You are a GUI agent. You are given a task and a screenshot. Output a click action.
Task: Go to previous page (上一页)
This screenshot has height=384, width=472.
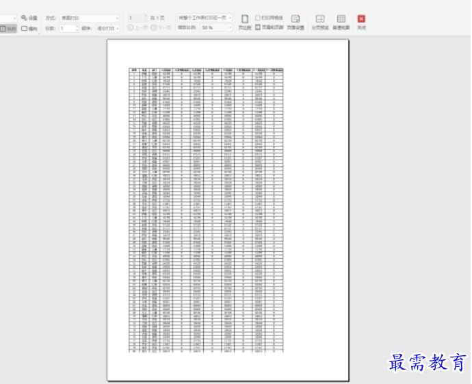(x=138, y=27)
